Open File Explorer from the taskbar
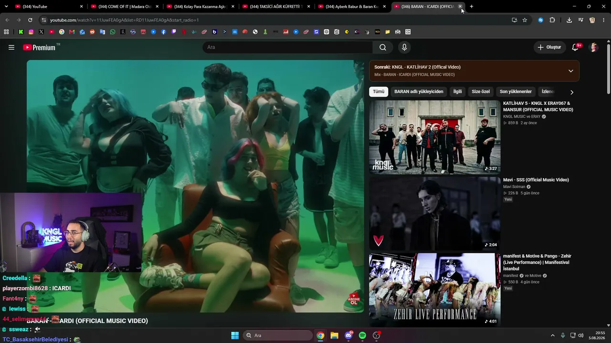The width and height of the screenshot is (611, 343). coord(334,335)
